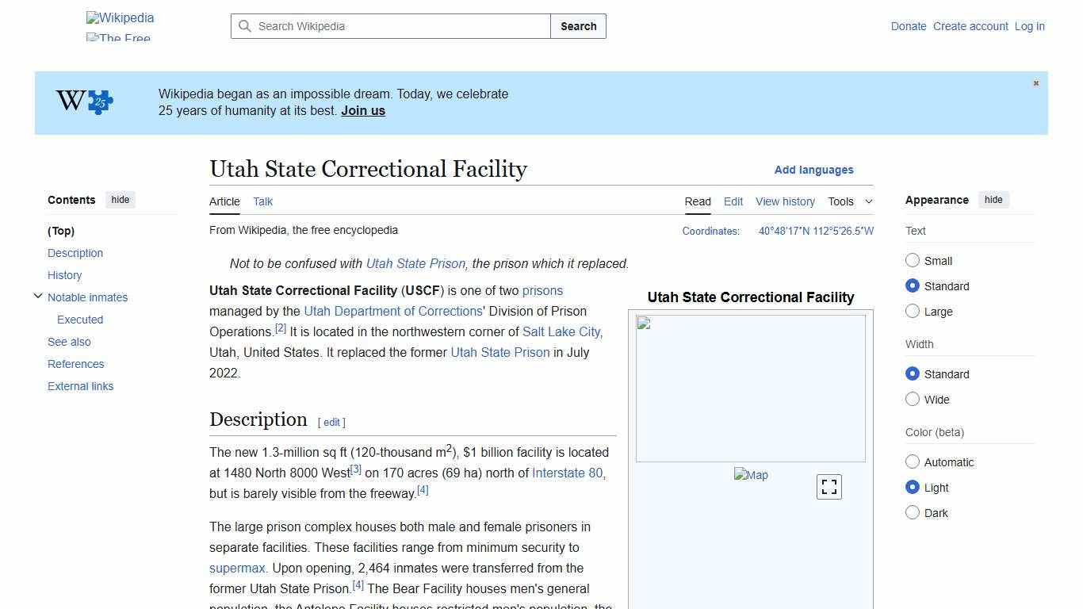Enable Wide width layout
Image resolution: width=1083 pixels, height=609 pixels.
pyautogui.click(x=913, y=399)
